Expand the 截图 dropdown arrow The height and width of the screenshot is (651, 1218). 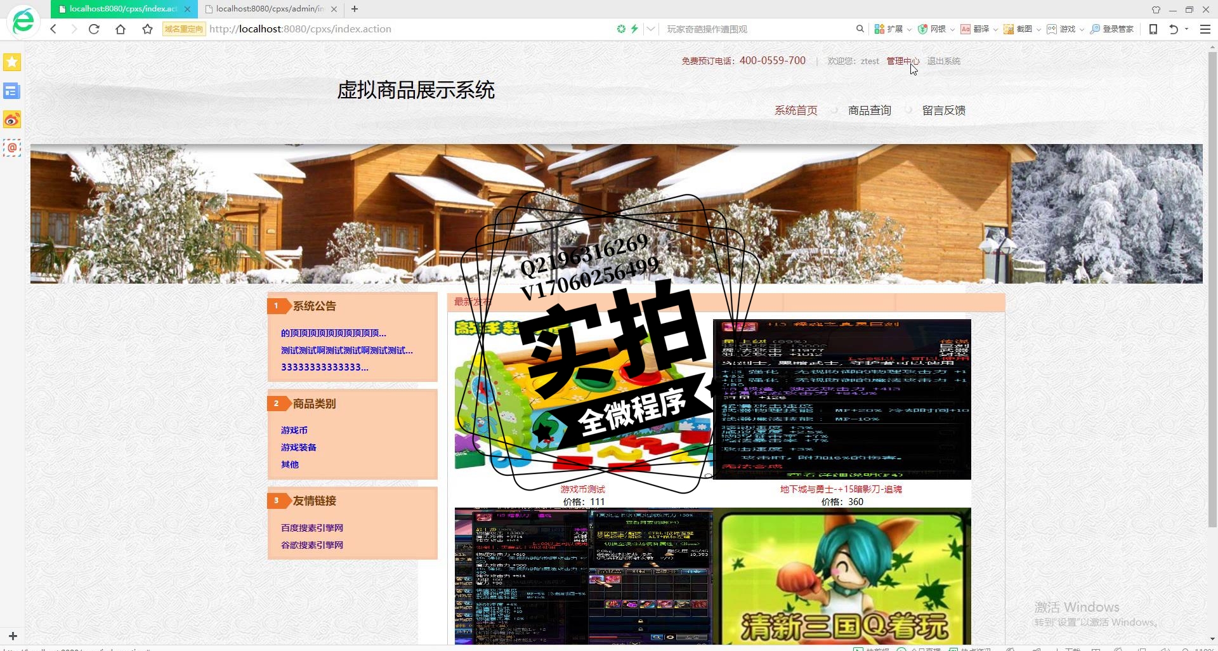[x=1038, y=30]
